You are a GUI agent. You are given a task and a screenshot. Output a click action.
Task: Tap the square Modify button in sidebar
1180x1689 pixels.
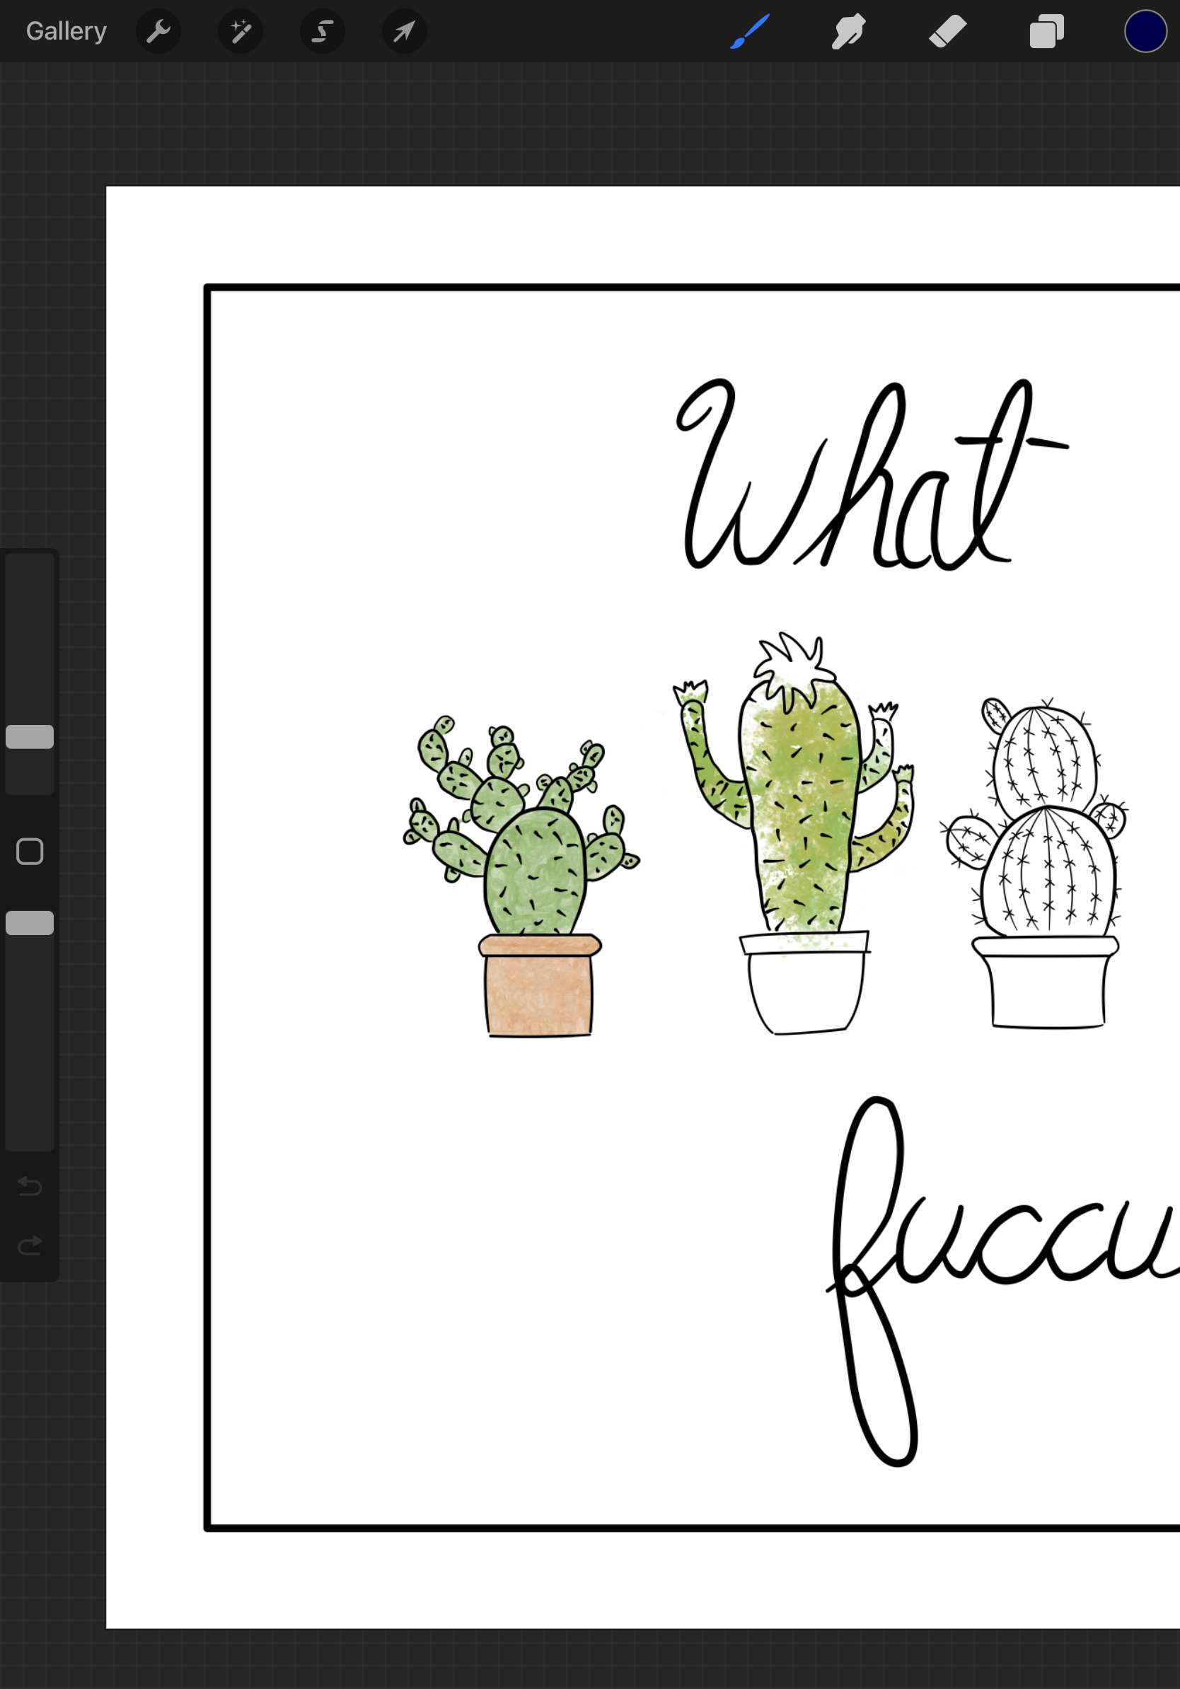(30, 851)
